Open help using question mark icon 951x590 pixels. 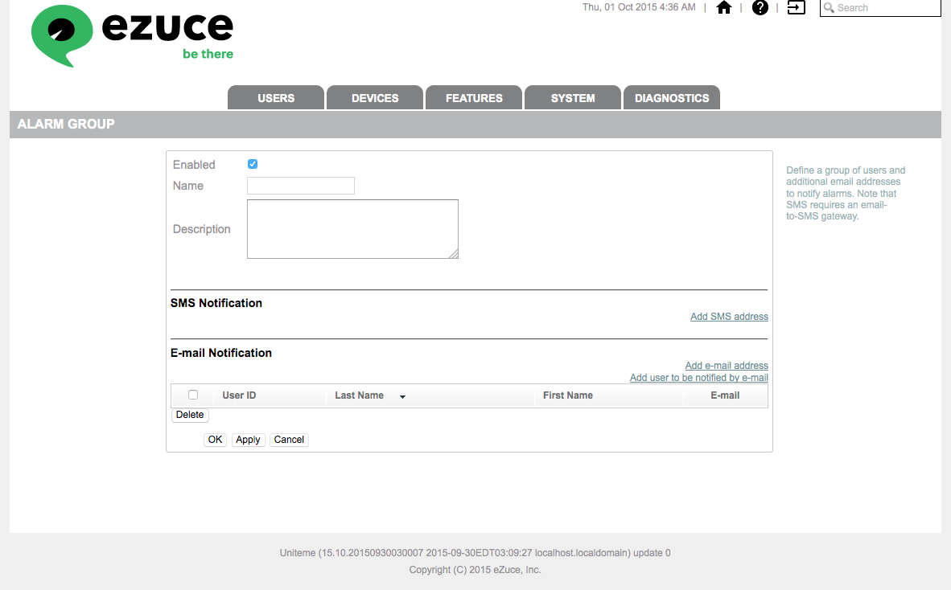(x=760, y=7)
